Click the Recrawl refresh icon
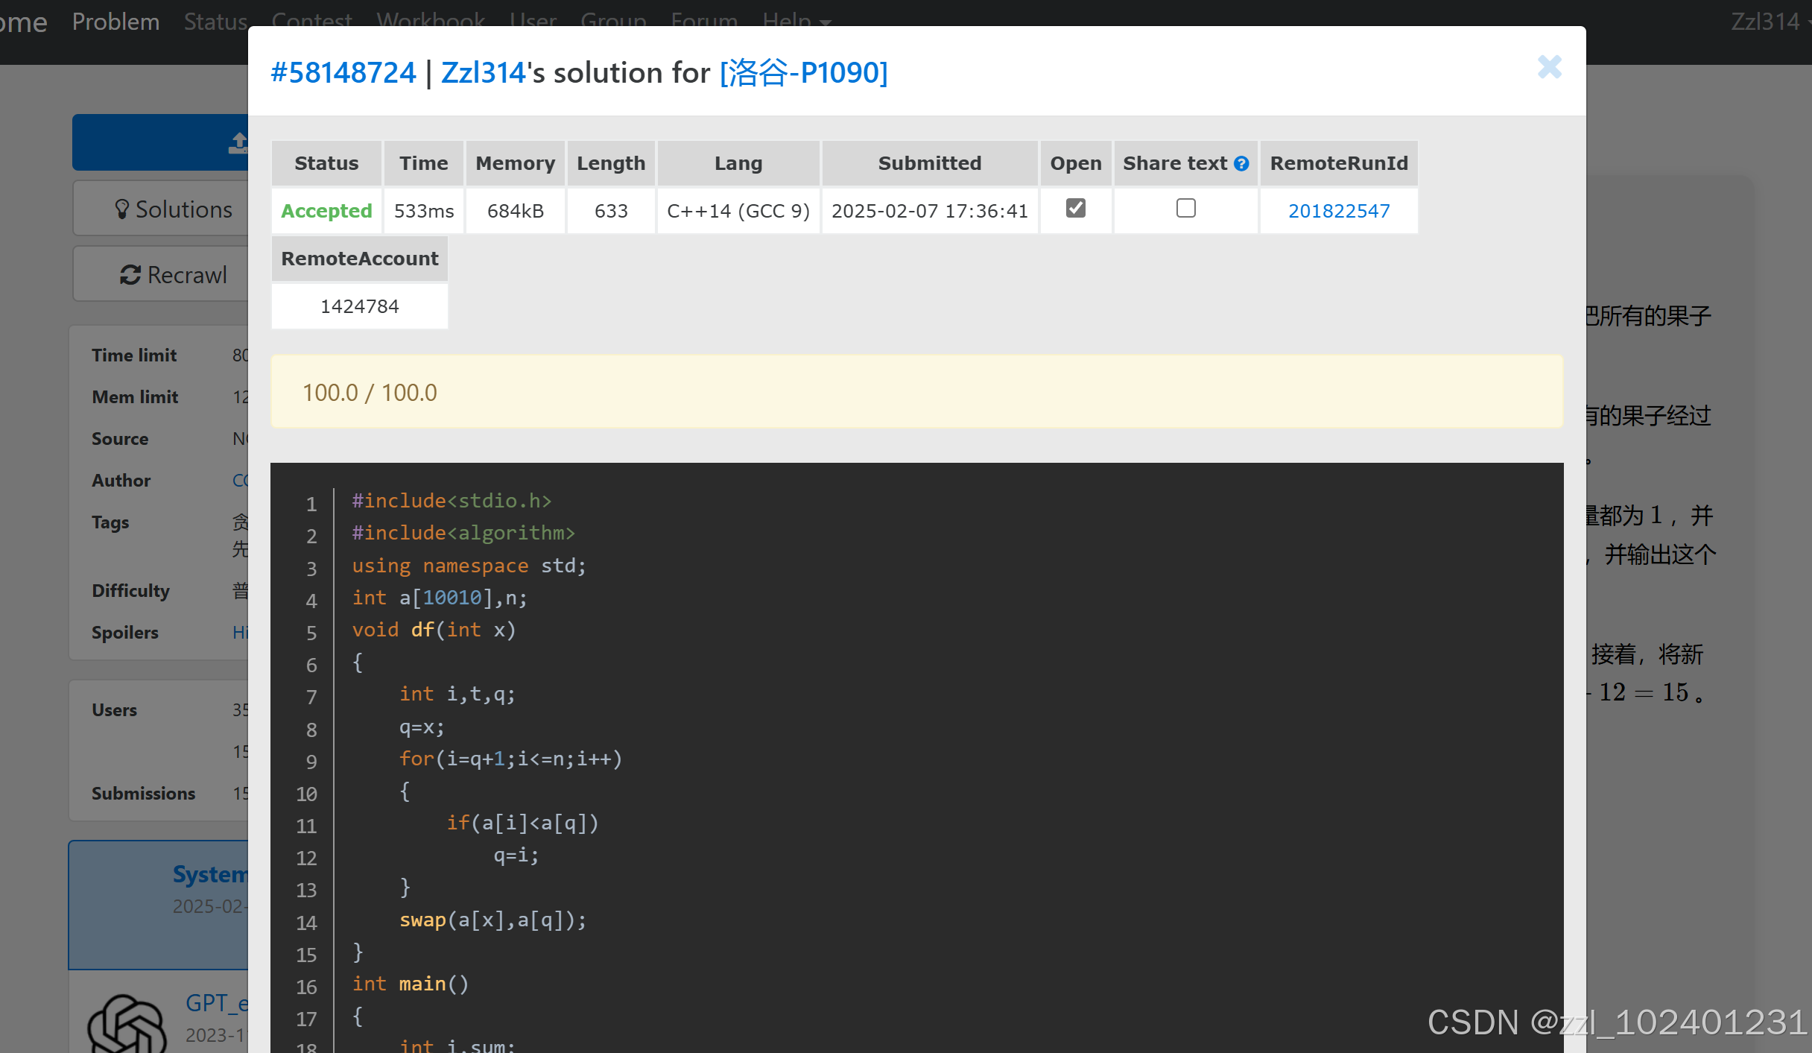1812x1053 pixels. [130, 275]
